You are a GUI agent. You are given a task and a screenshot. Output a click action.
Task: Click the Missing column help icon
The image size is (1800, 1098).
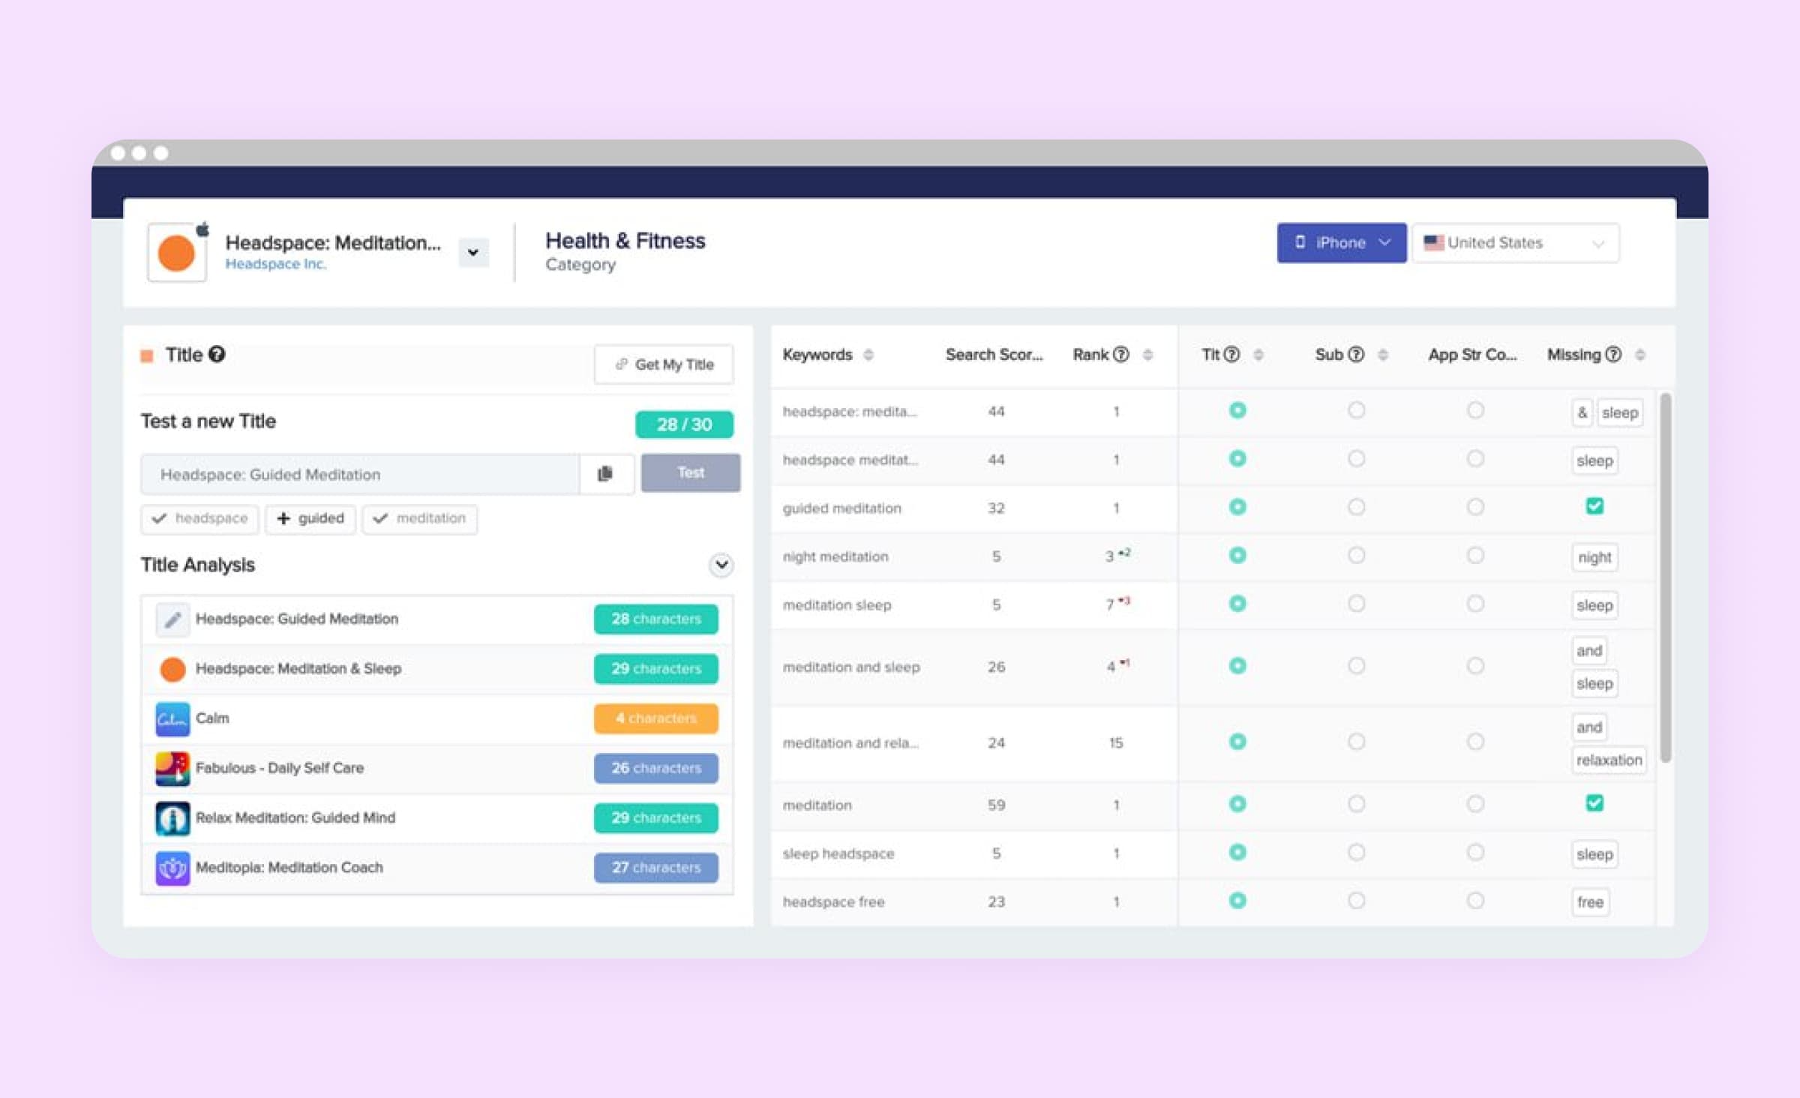(1613, 354)
